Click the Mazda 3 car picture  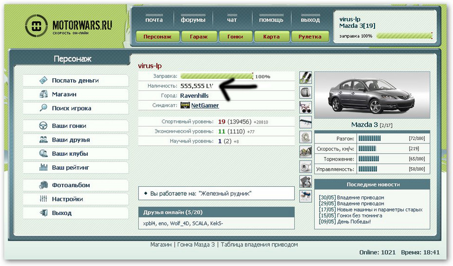tap(372, 95)
